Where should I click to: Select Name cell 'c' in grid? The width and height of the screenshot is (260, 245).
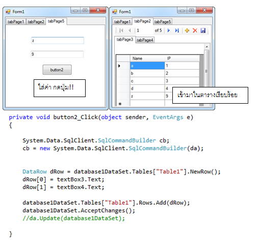pos(147,81)
